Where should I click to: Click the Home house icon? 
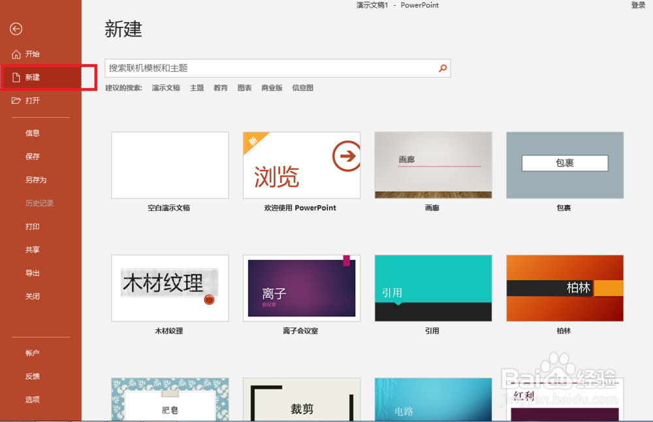(16, 54)
